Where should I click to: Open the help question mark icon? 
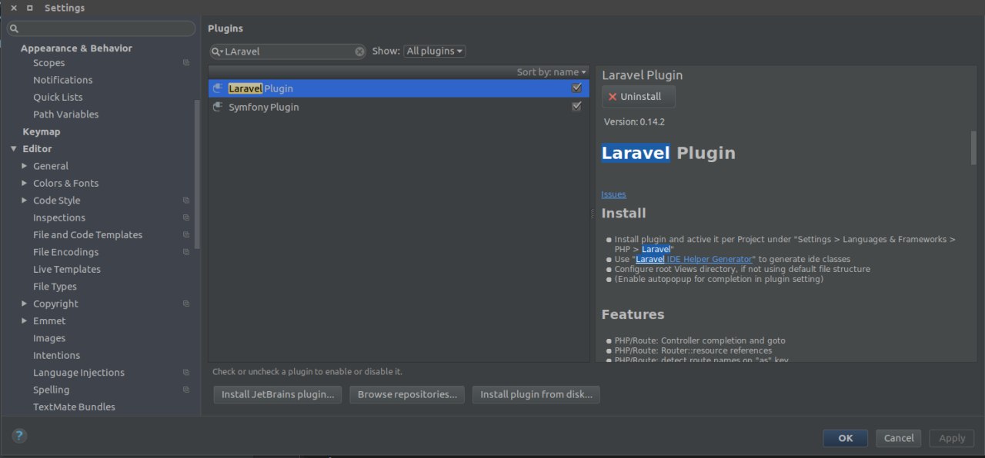pos(20,436)
